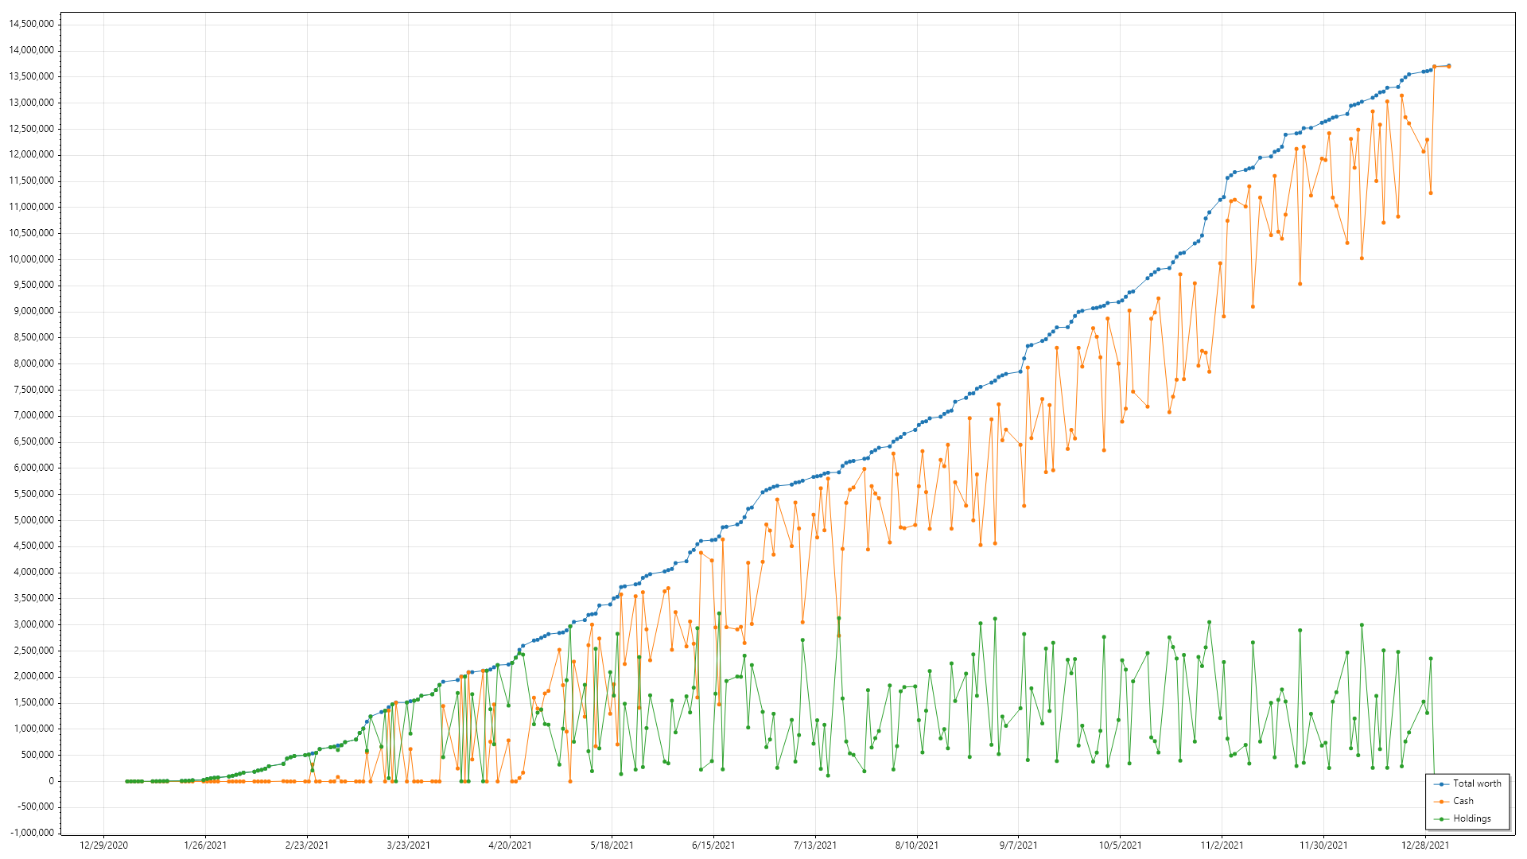Click the 2/23/2021 date label
This screenshot has height=859, width=1527.
pos(307,845)
